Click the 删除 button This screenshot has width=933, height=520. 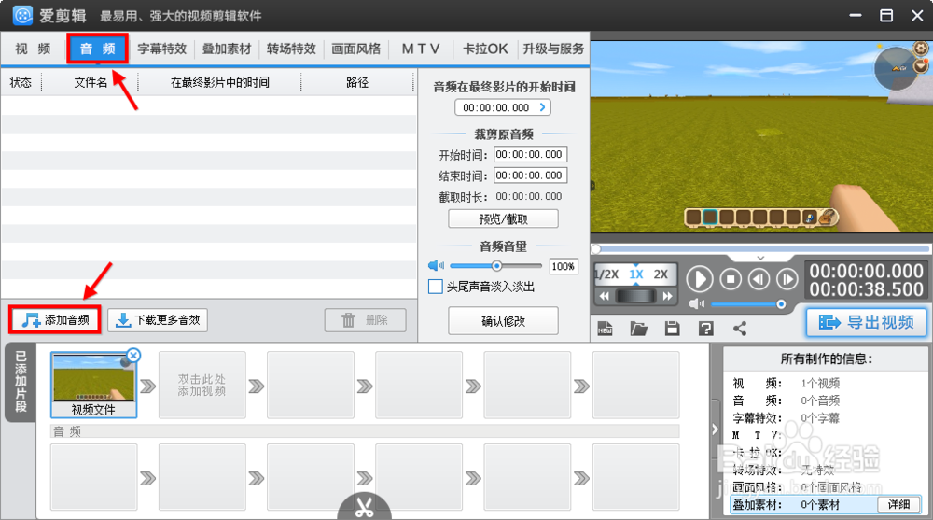[366, 320]
